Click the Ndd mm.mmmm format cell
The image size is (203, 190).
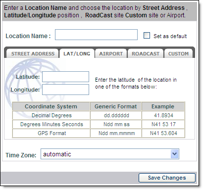[x=116, y=133]
